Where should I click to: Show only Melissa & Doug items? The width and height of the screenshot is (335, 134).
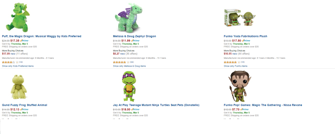click(x=129, y=66)
